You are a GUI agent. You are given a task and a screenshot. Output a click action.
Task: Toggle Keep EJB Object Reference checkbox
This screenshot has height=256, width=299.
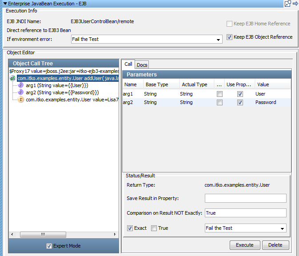pyautogui.click(x=229, y=37)
